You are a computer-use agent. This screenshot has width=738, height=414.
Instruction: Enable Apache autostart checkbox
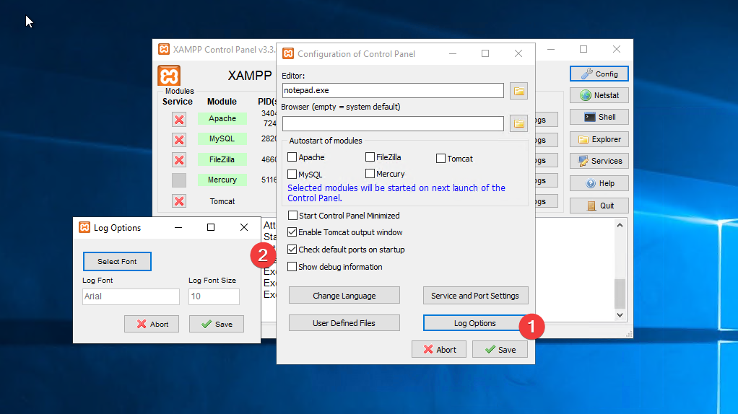click(x=292, y=157)
